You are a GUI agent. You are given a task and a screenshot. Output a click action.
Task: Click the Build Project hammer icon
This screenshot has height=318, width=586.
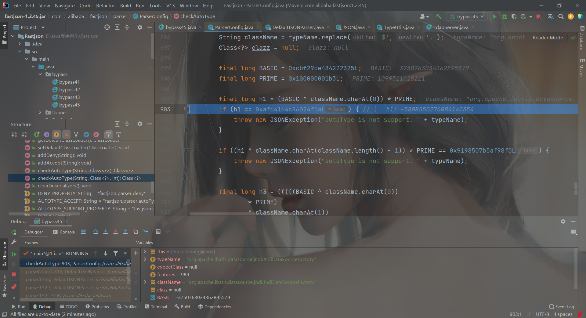click(x=439, y=16)
